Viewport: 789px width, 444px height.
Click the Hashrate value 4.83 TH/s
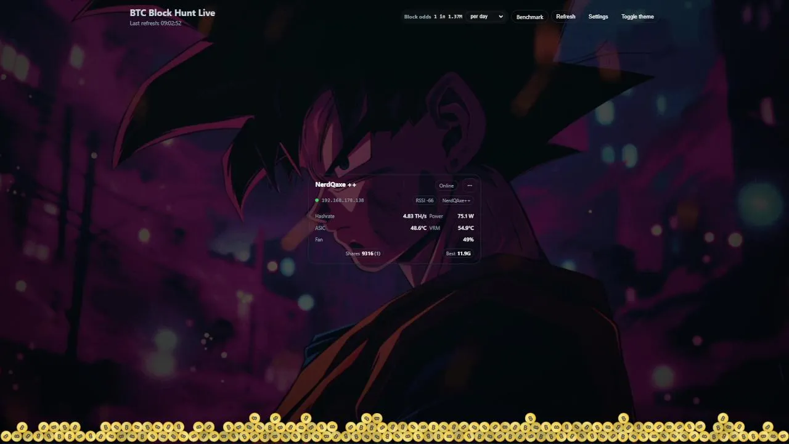click(x=415, y=216)
